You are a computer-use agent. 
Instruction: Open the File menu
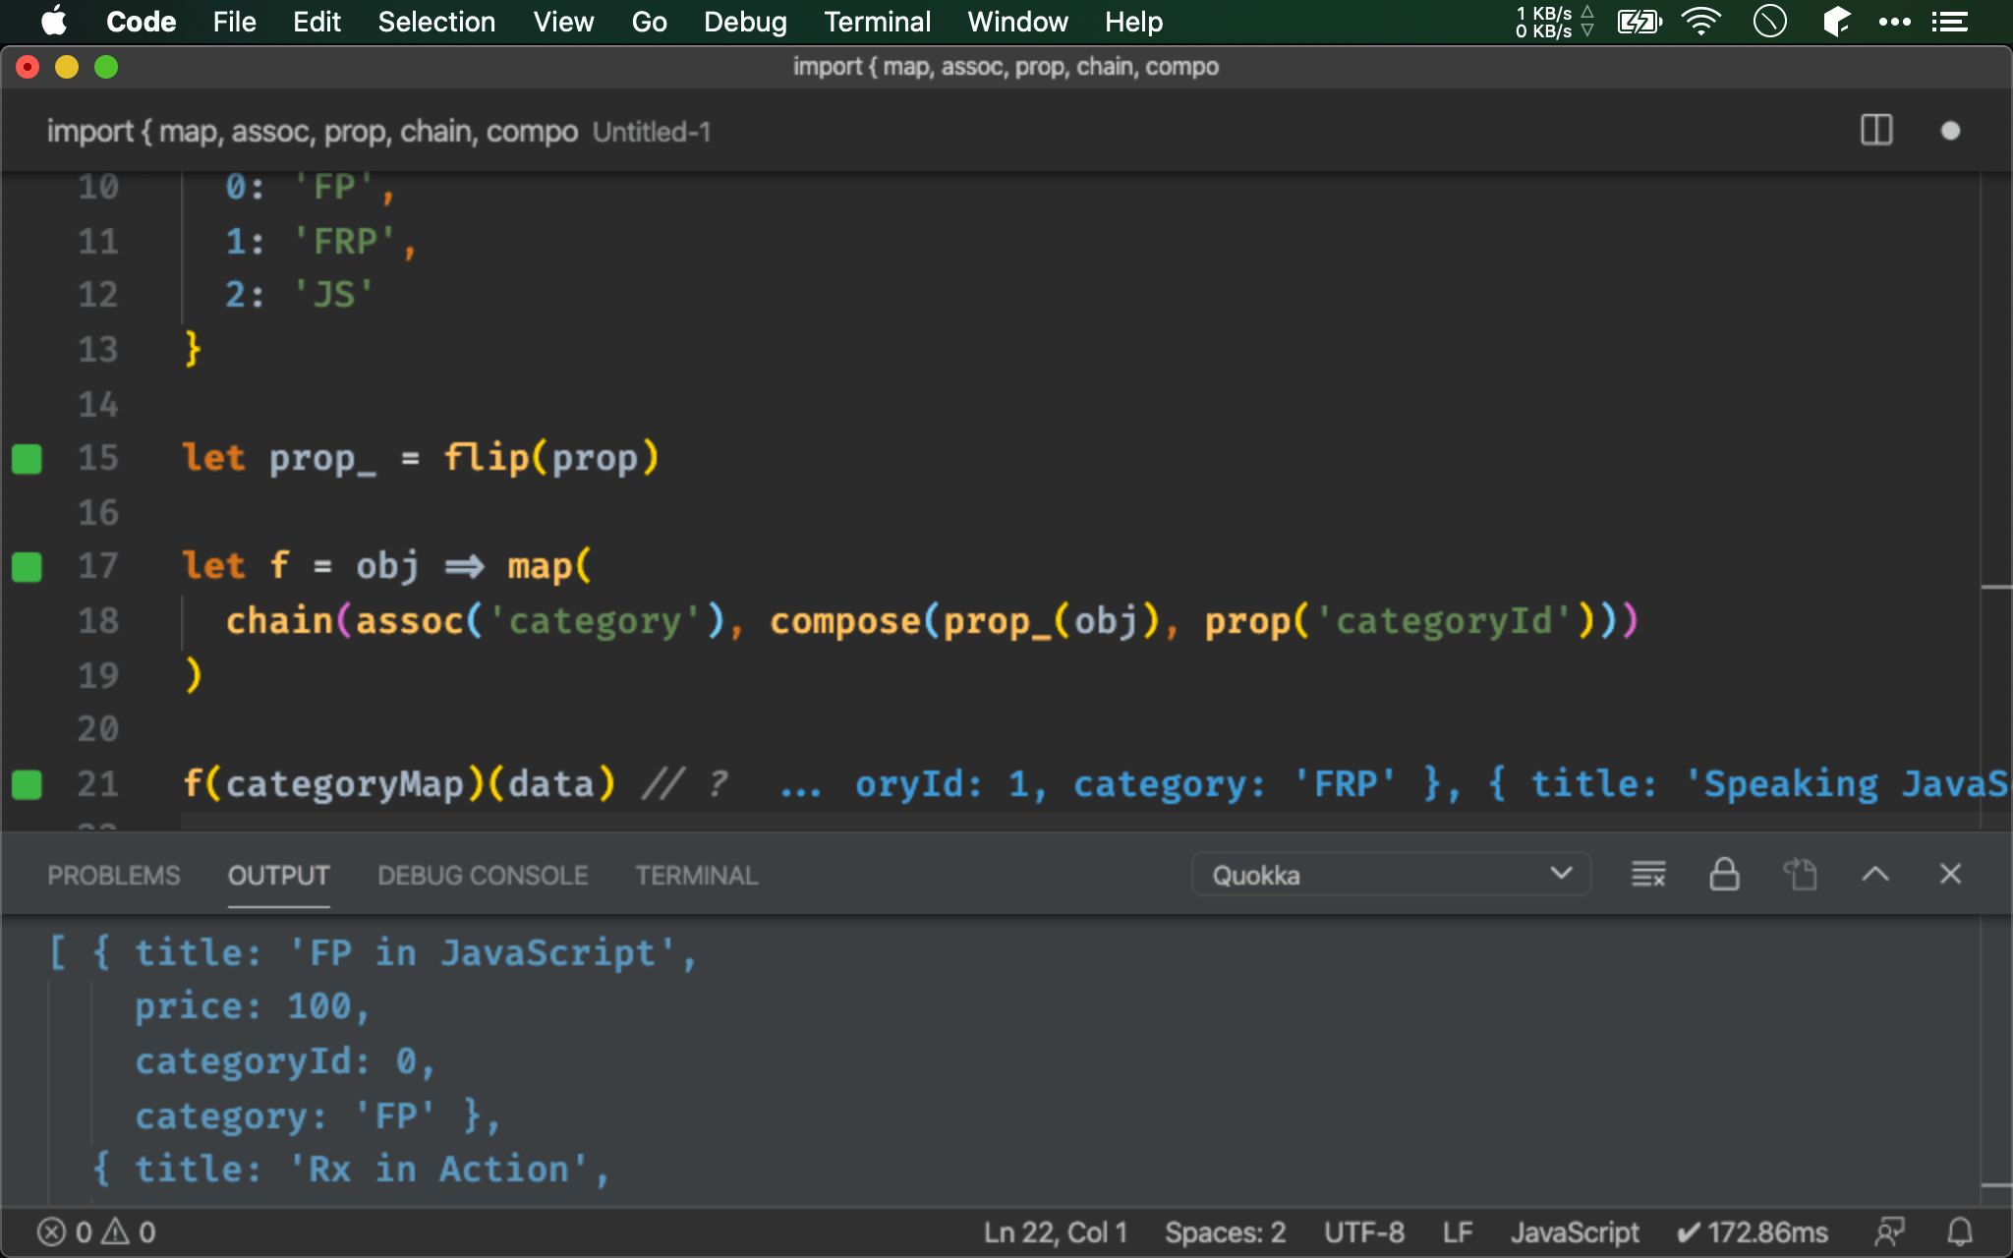tap(234, 22)
